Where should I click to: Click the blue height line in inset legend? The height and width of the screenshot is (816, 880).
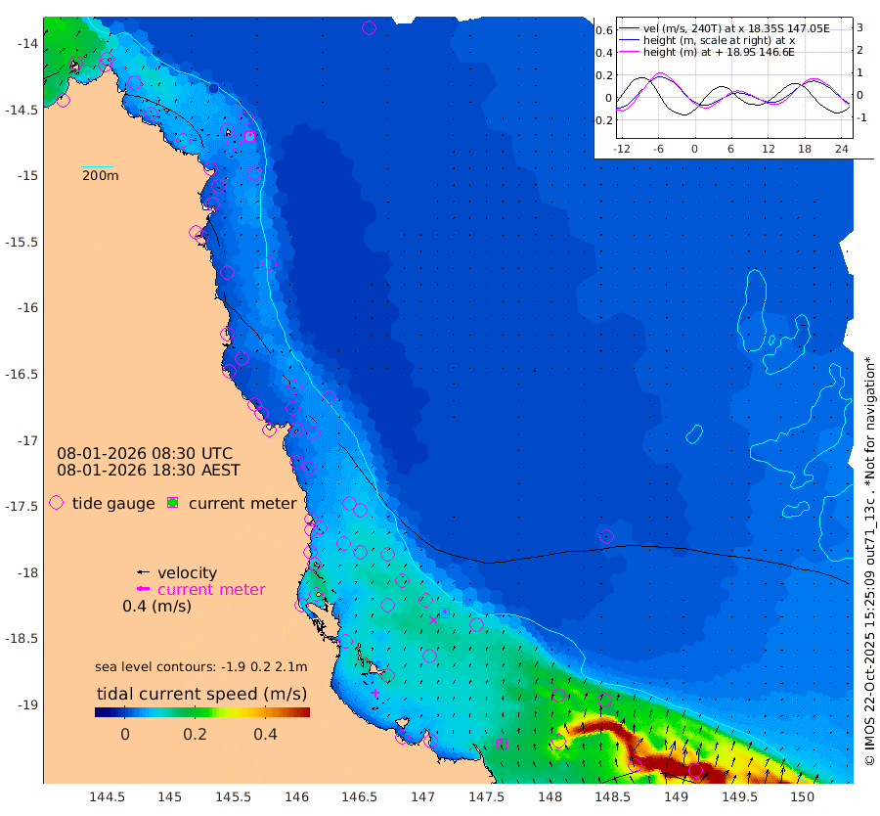tap(629, 40)
